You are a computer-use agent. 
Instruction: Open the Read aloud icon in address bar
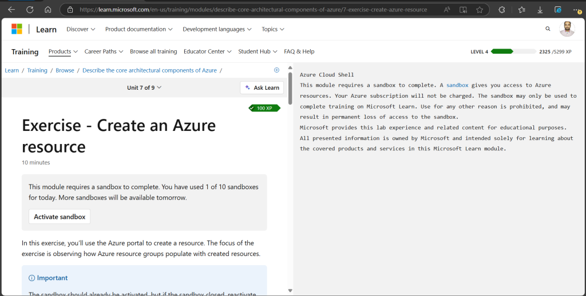click(446, 10)
